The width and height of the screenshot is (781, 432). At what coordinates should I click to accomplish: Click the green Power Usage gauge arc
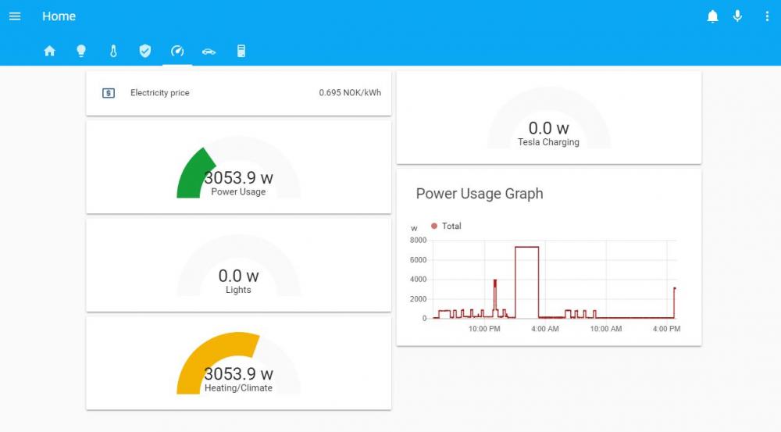point(191,176)
